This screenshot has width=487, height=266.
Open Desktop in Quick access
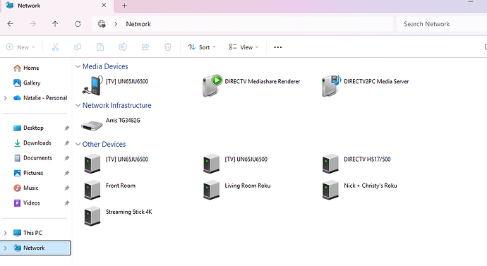[28, 128]
